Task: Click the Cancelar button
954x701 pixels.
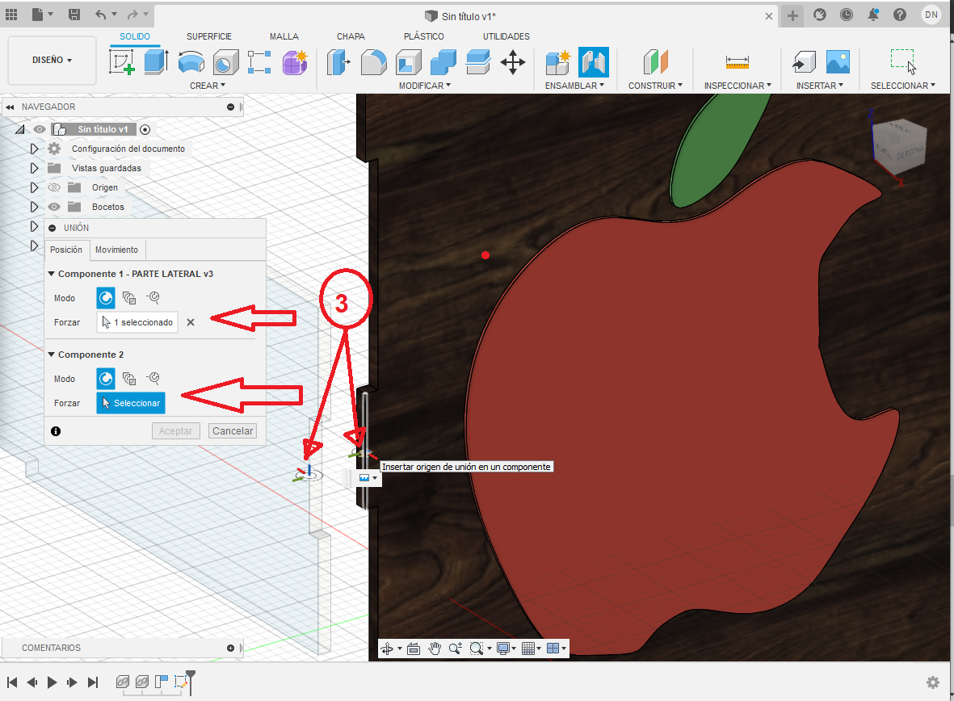Action: point(233,430)
